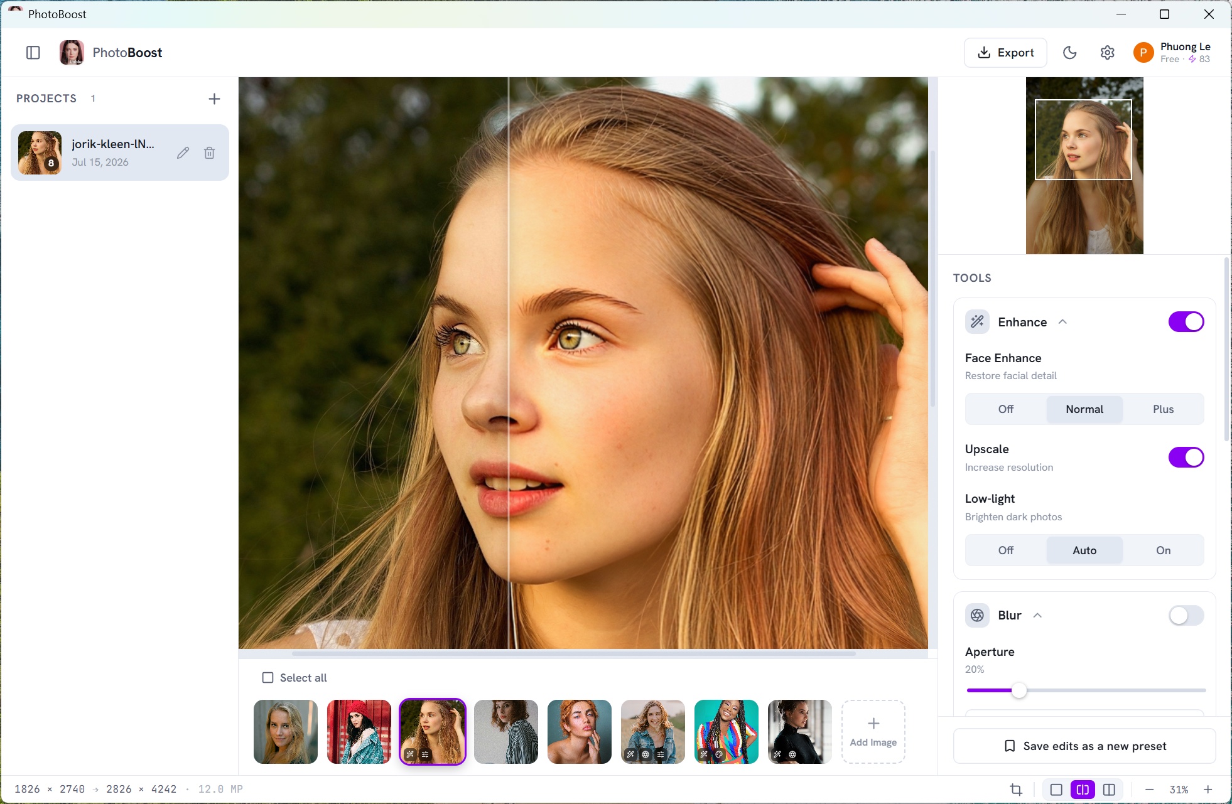Set Low-light to Off
Viewport: 1232px width, 804px height.
[1006, 550]
